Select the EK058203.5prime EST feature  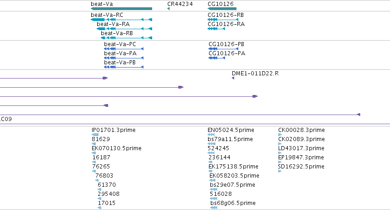coord(212,180)
